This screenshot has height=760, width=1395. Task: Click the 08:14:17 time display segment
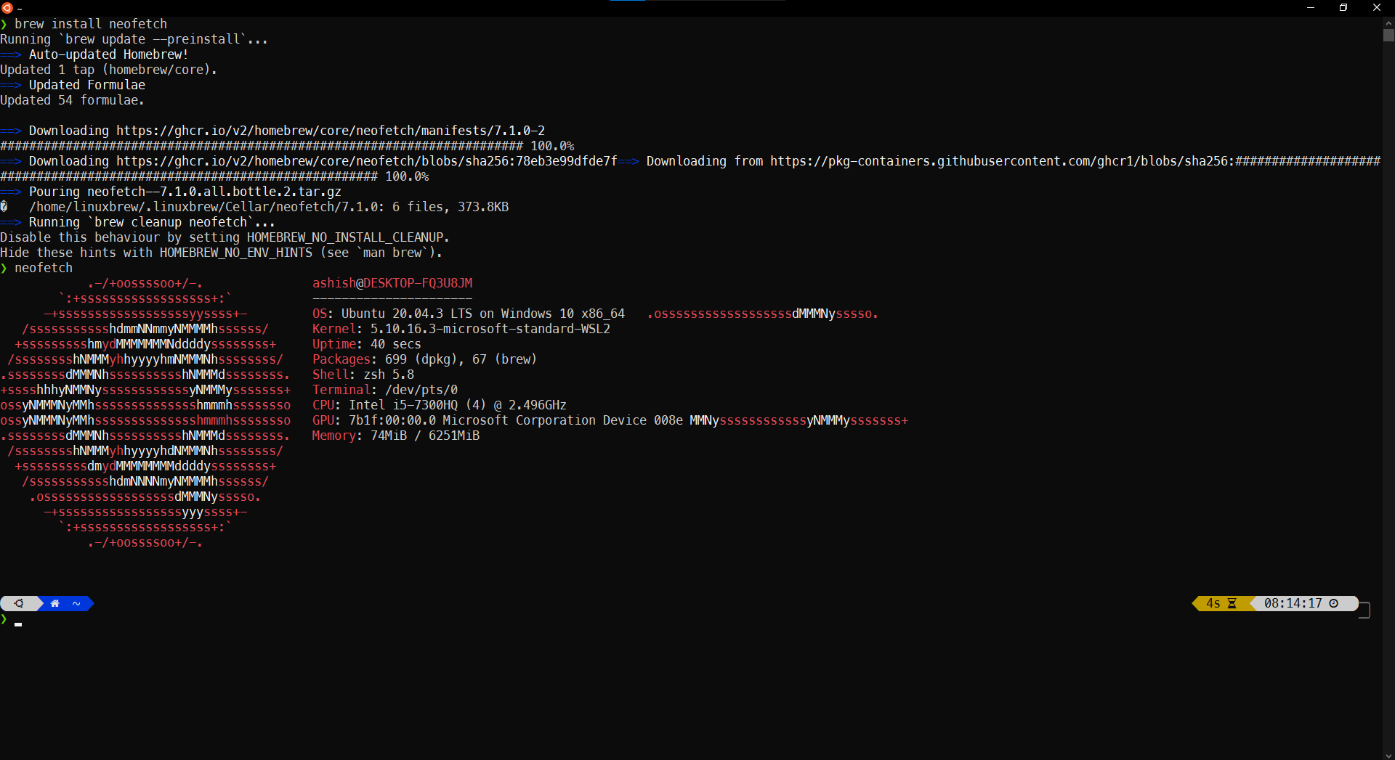(1293, 603)
